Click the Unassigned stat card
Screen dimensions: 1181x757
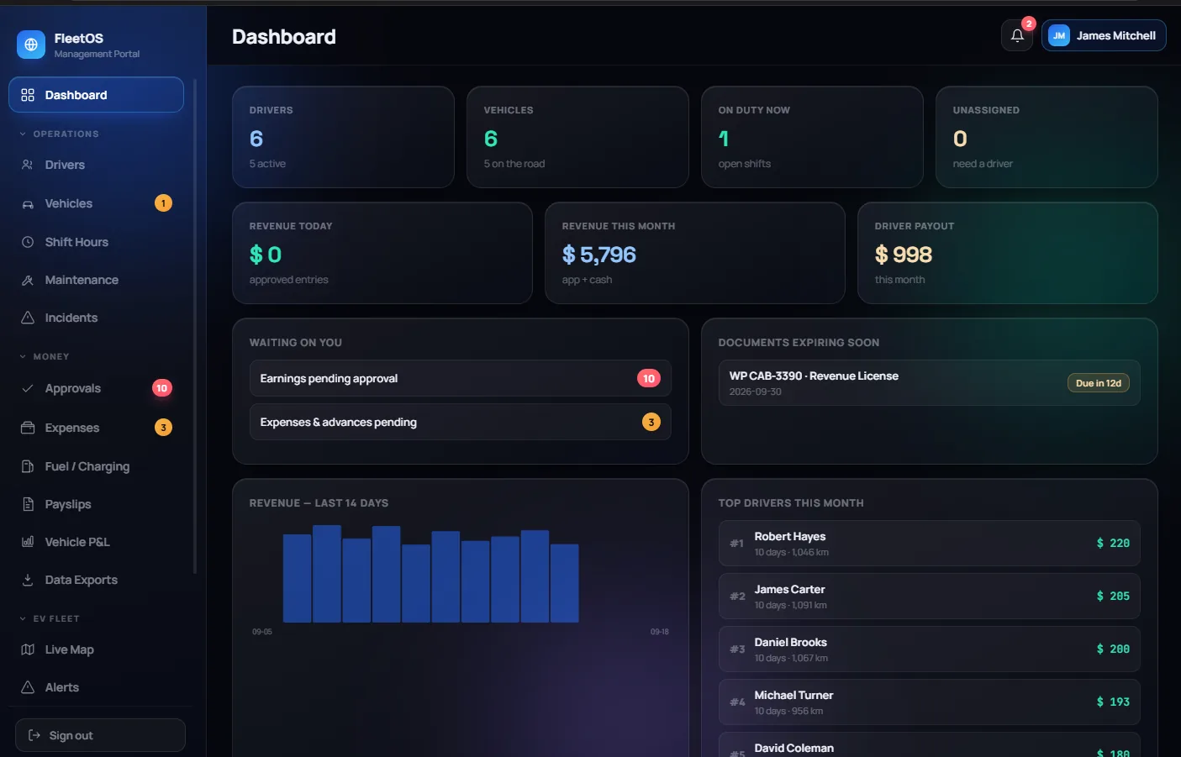[x=1047, y=137]
